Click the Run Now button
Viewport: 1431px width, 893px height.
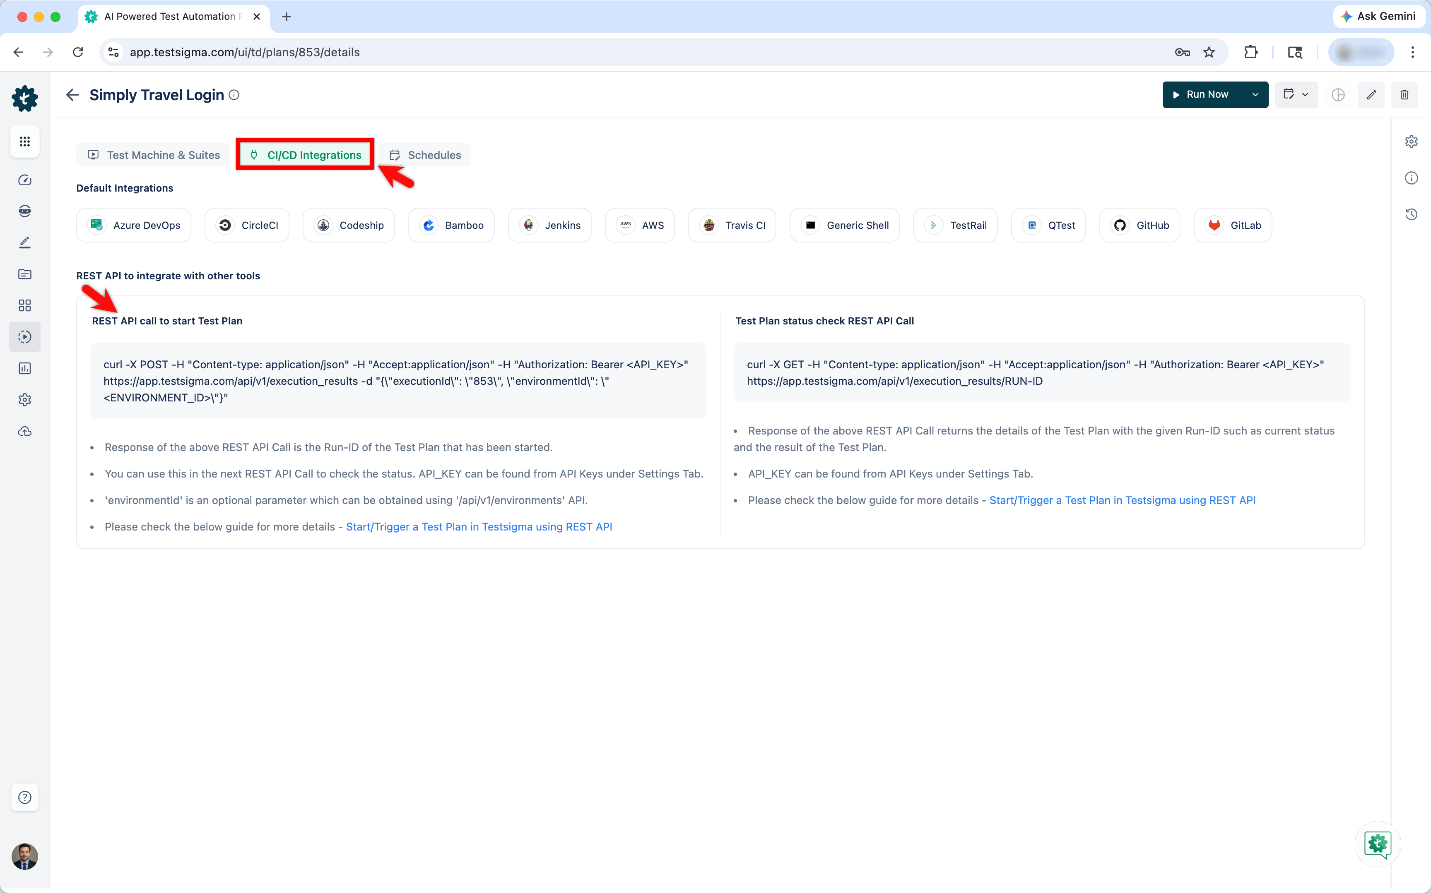click(x=1202, y=94)
